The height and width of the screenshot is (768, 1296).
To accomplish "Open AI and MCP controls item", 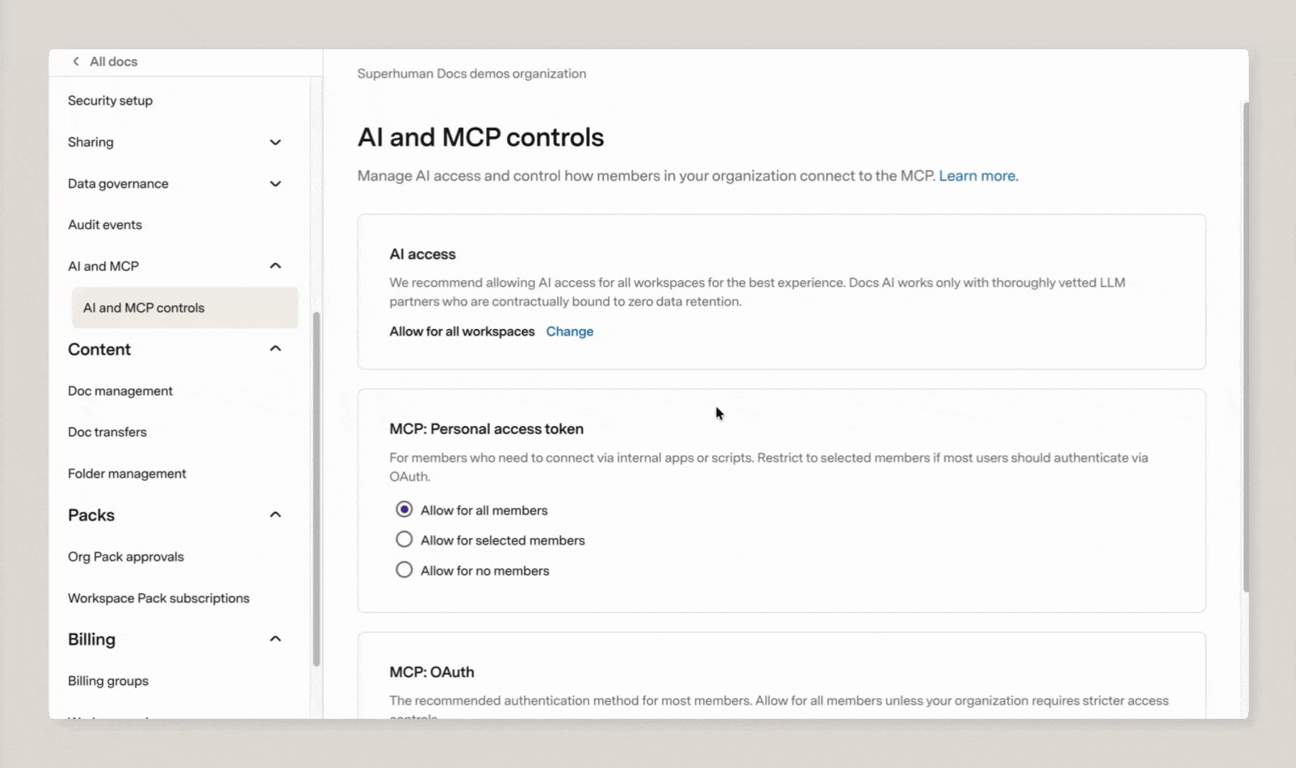I will (x=185, y=308).
